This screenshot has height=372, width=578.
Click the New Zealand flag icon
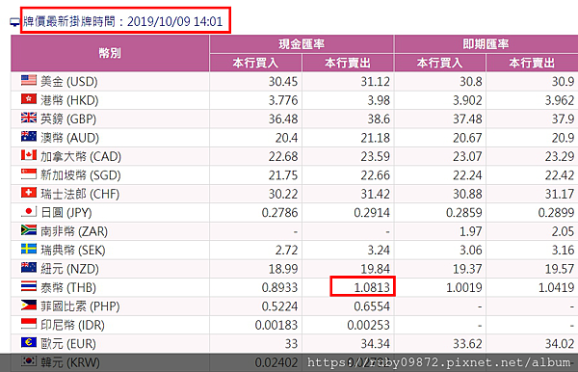(29, 267)
